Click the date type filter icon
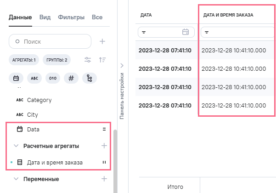276x193 pixels. click(x=16, y=78)
